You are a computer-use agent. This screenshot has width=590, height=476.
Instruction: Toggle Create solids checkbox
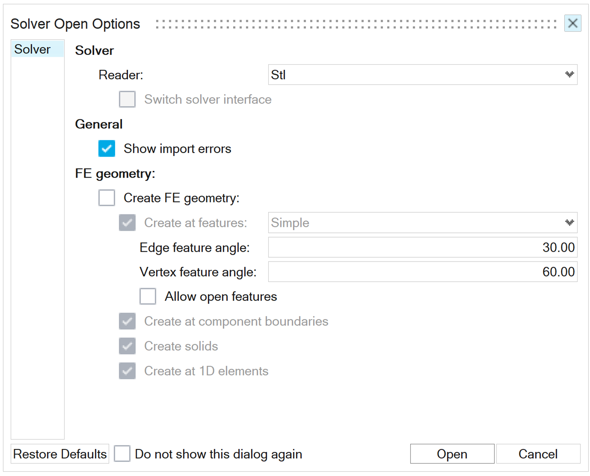tap(127, 346)
